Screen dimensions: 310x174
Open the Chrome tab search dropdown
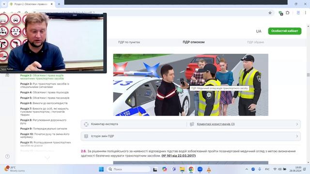point(4,4)
